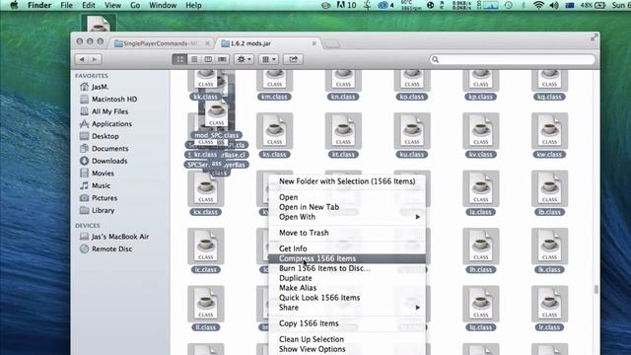This screenshot has width=631, height=355.
Task: Open the volume control in menu bar
Action: click(554, 5)
